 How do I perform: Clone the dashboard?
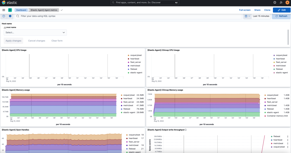click(x=267, y=10)
